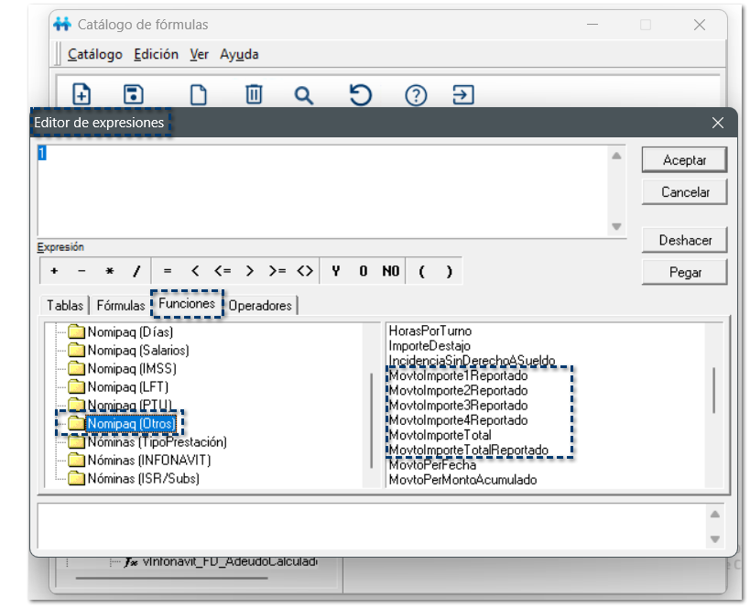Click the new record icon in toolbar
This screenshot has width=750, height=608.
click(82, 94)
